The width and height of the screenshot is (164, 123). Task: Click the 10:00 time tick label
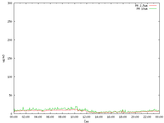74,117
